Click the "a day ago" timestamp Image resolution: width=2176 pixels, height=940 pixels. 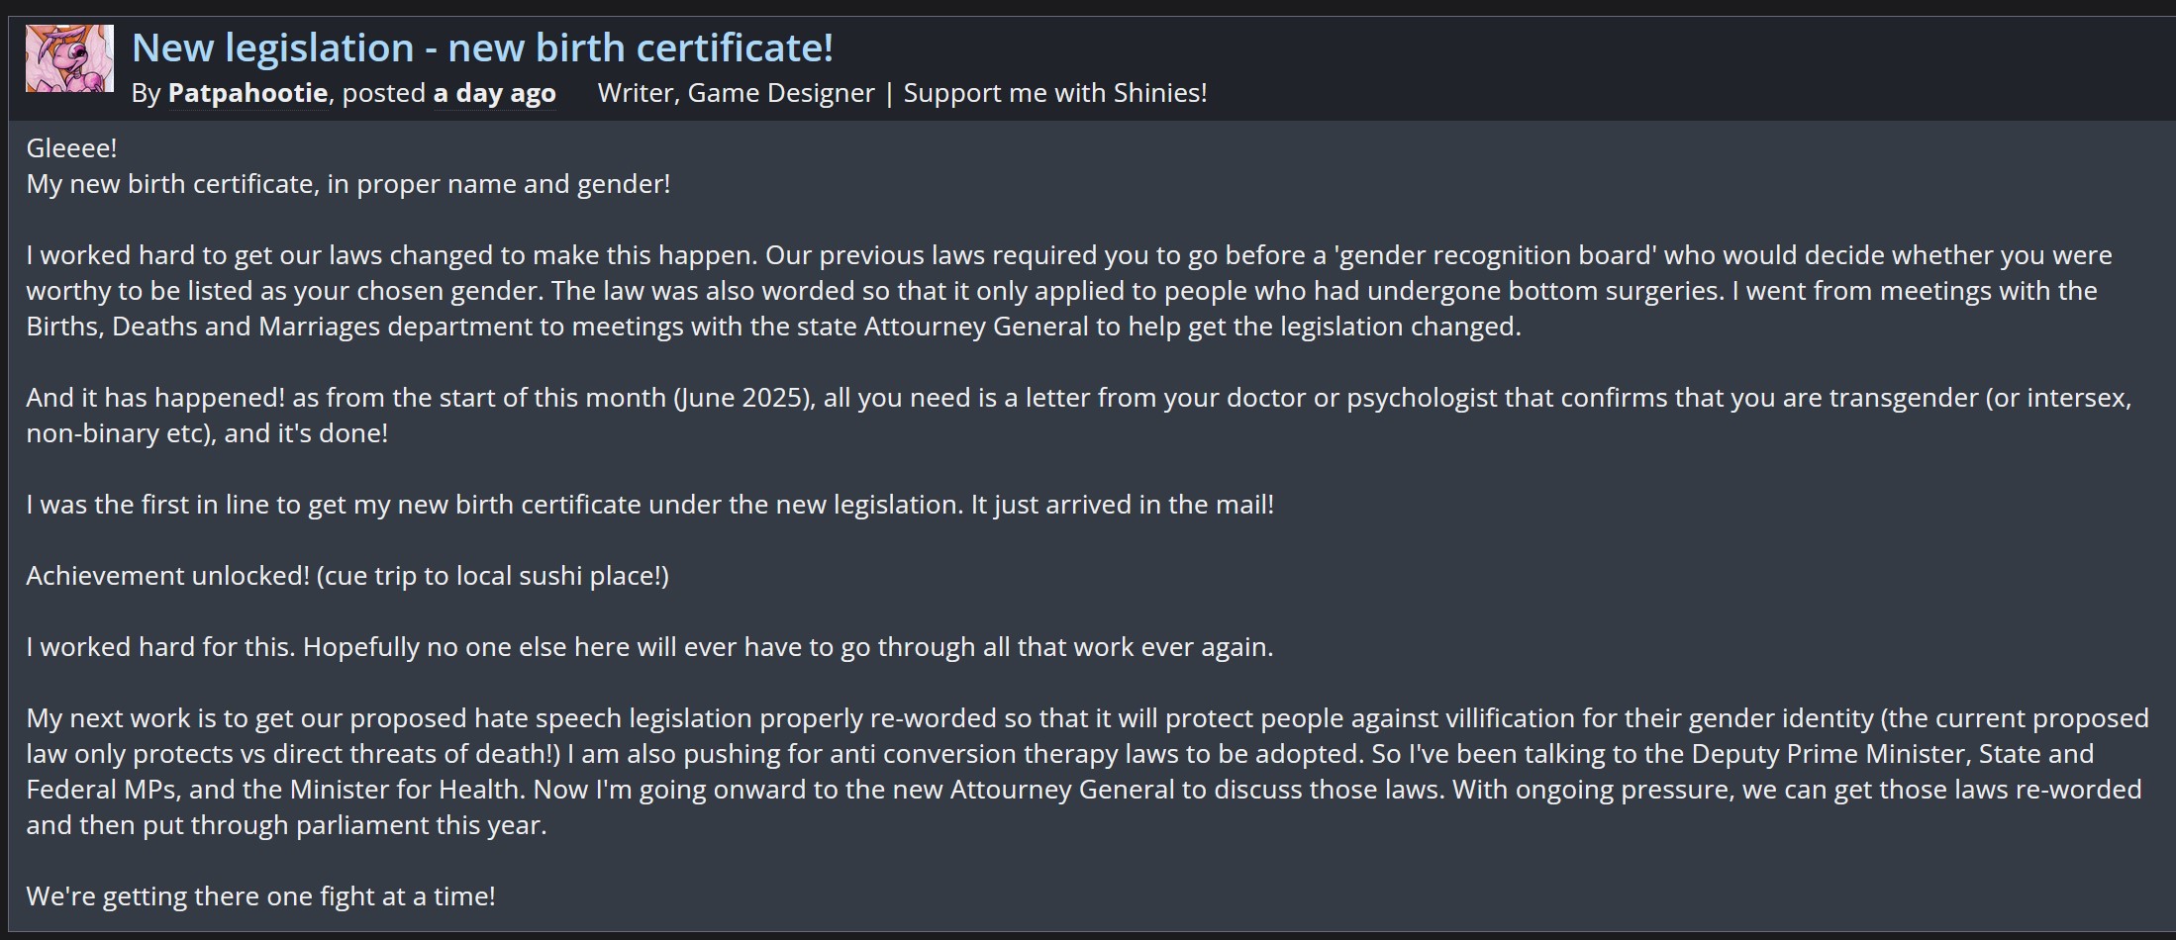494,93
